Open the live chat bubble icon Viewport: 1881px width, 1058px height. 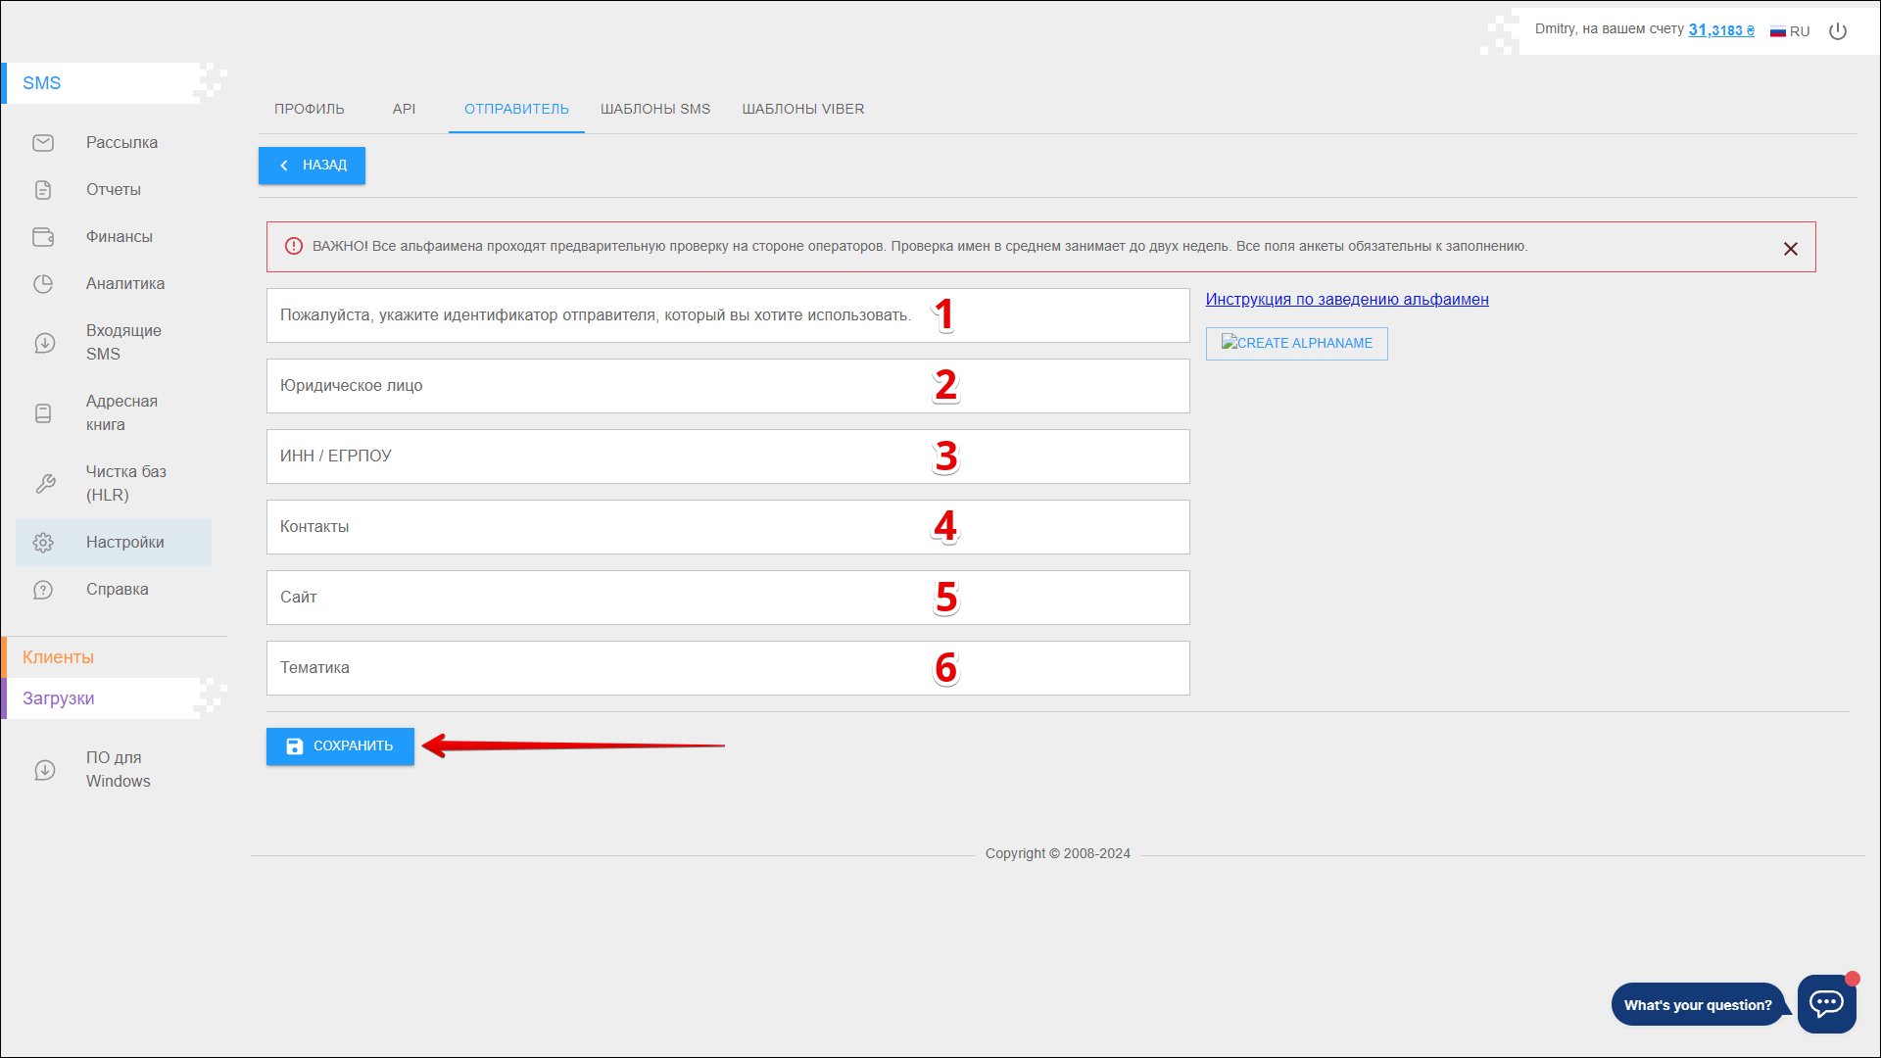pos(1826,1003)
